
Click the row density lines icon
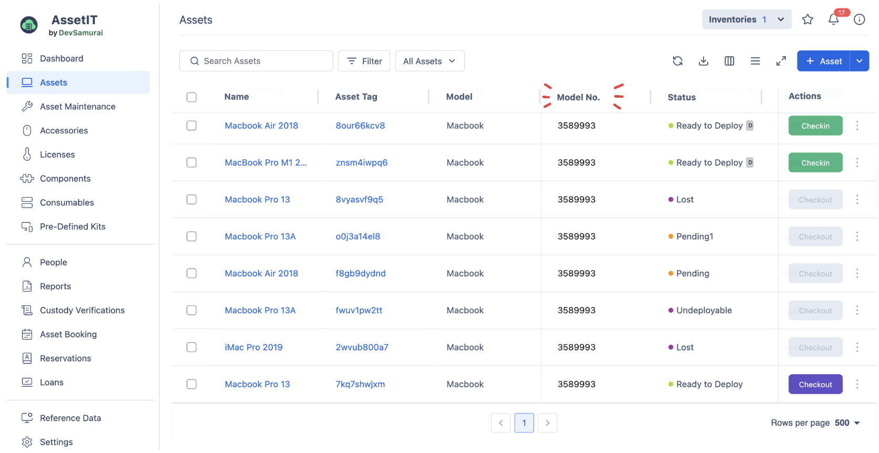755,61
